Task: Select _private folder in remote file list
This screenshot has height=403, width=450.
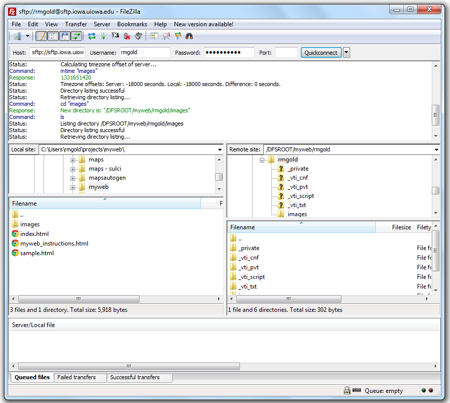Action: point(249,248)
